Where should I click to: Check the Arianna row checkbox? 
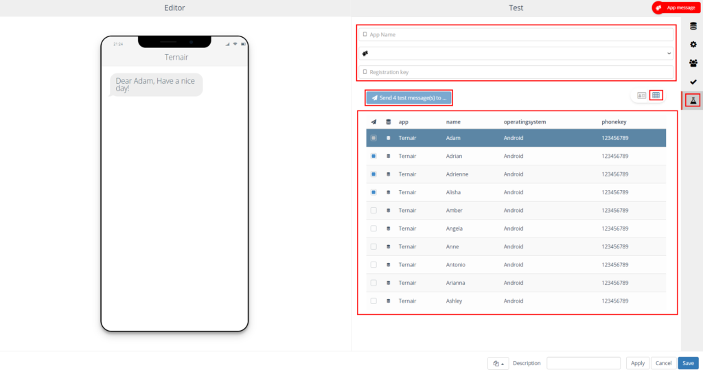373,283
